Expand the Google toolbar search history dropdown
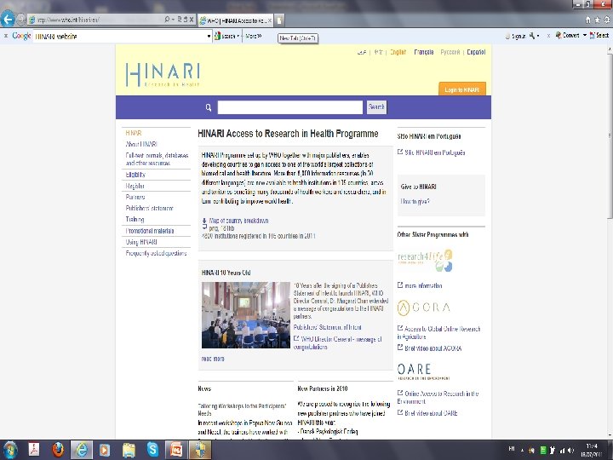 (x=209, y=37)
